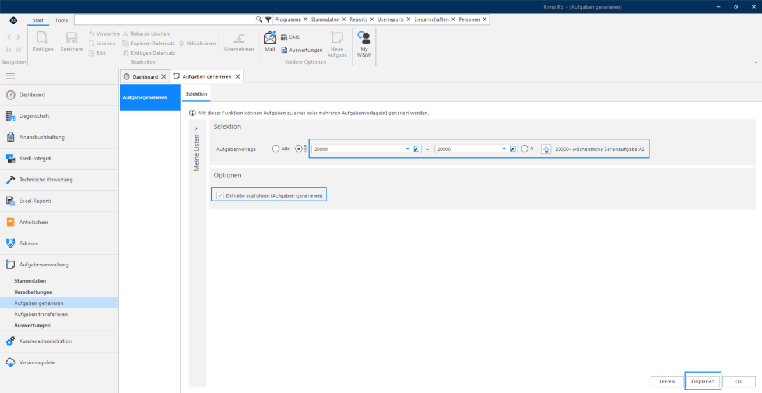Open the Adresse module
Screen dimensions: 762x393
(59, 243)
